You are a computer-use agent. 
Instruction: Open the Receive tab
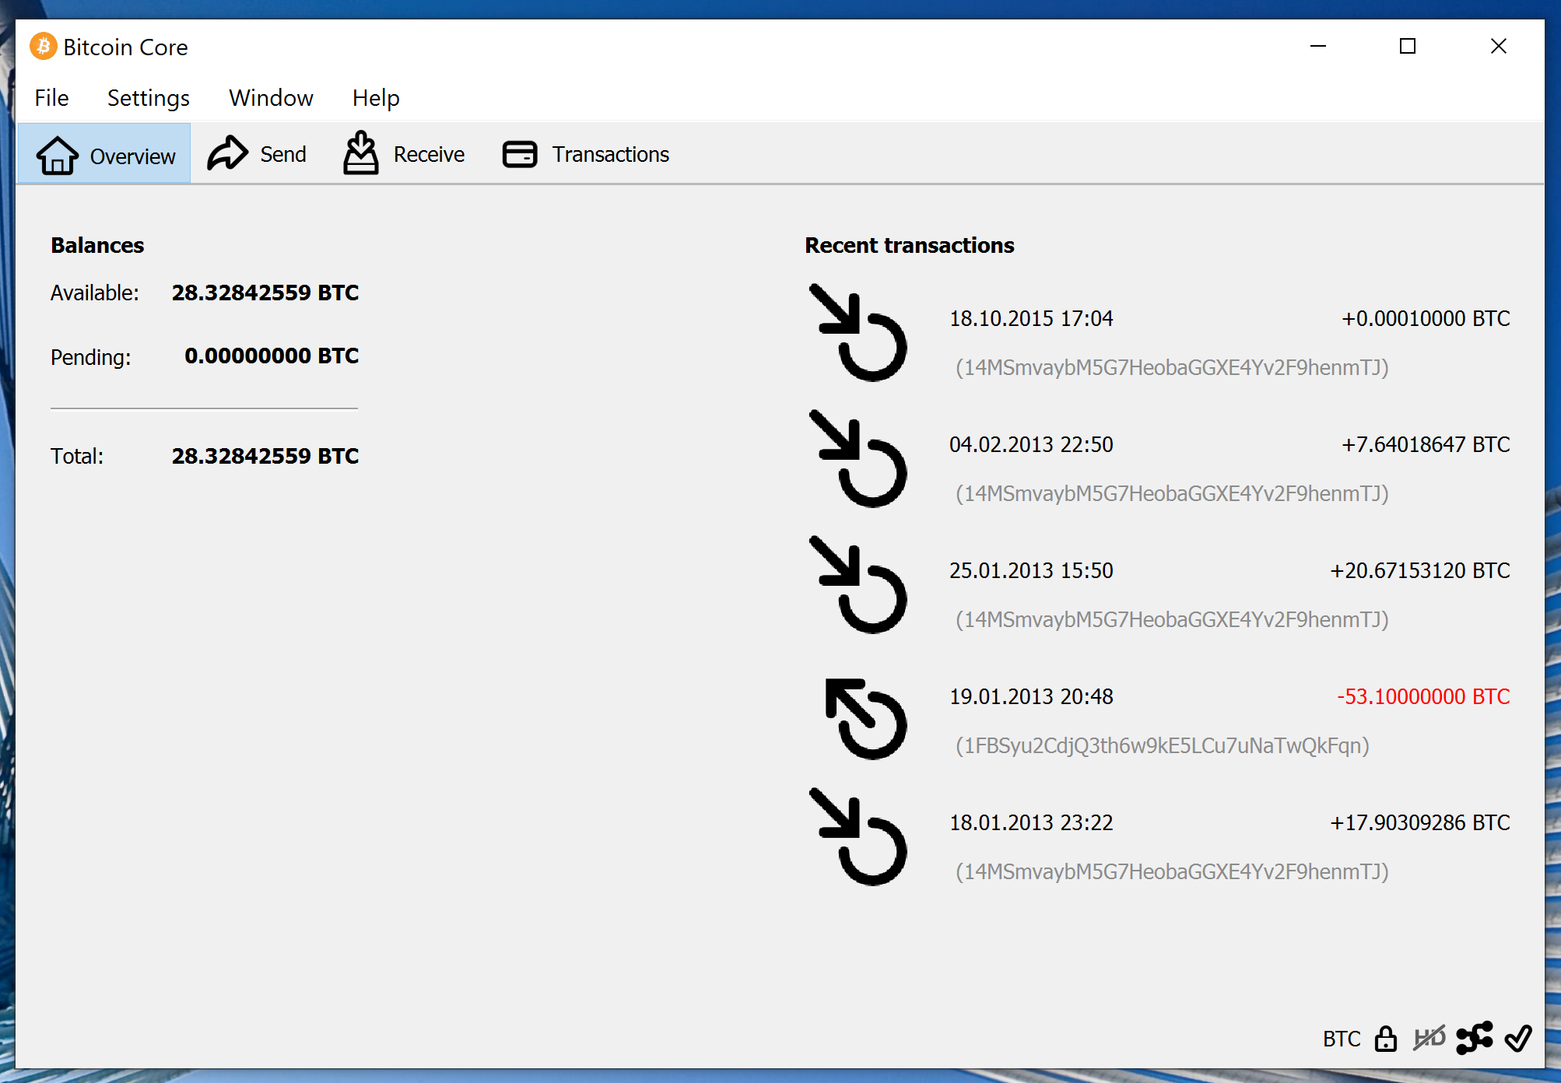(x=404, y=154)
